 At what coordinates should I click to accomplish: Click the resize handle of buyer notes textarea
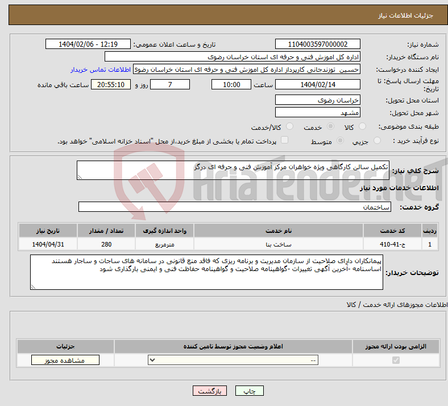coord(33,286)
